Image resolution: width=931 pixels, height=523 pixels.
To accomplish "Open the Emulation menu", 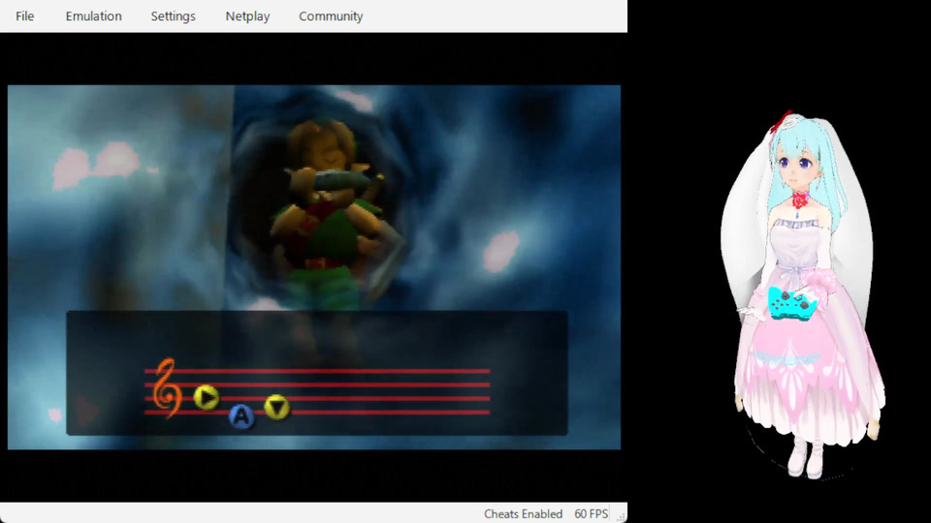I will (93, 16).
